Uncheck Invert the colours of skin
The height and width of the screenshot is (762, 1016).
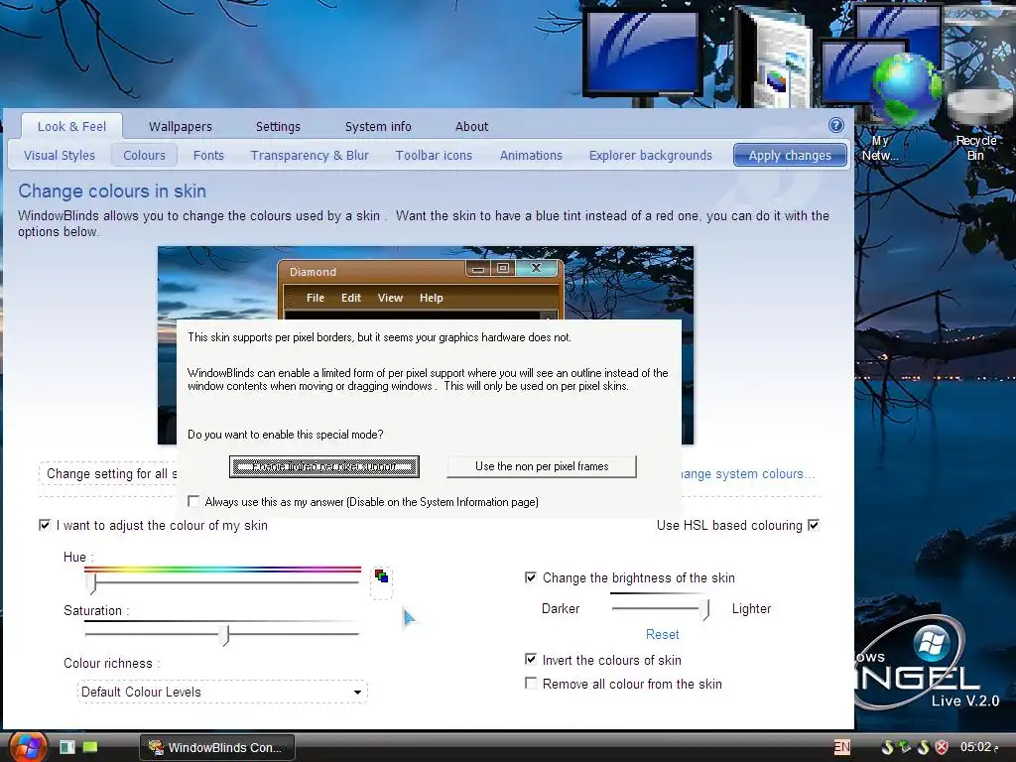pyautogui.click(x=531, y=660)
